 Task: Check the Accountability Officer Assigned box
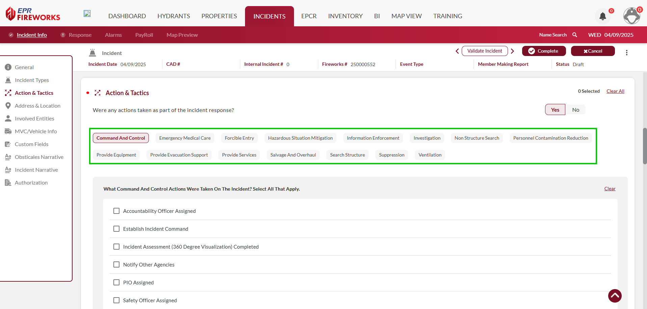coord(116,211)
